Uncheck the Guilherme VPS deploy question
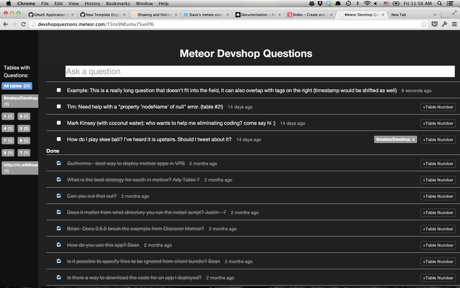This screenshot has height=288, width=460. [59, 163]
